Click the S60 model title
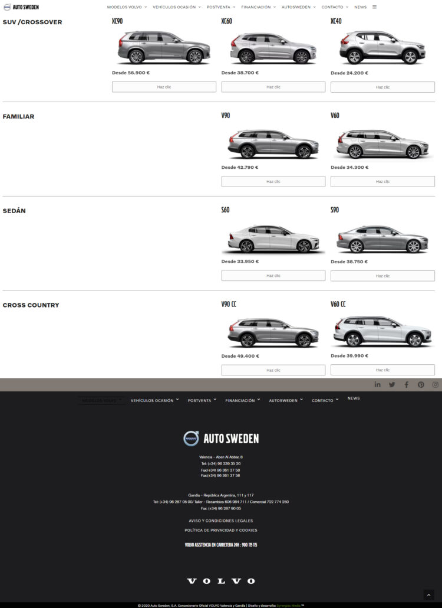This screenshot has width=442, height=608. (225, 210)
